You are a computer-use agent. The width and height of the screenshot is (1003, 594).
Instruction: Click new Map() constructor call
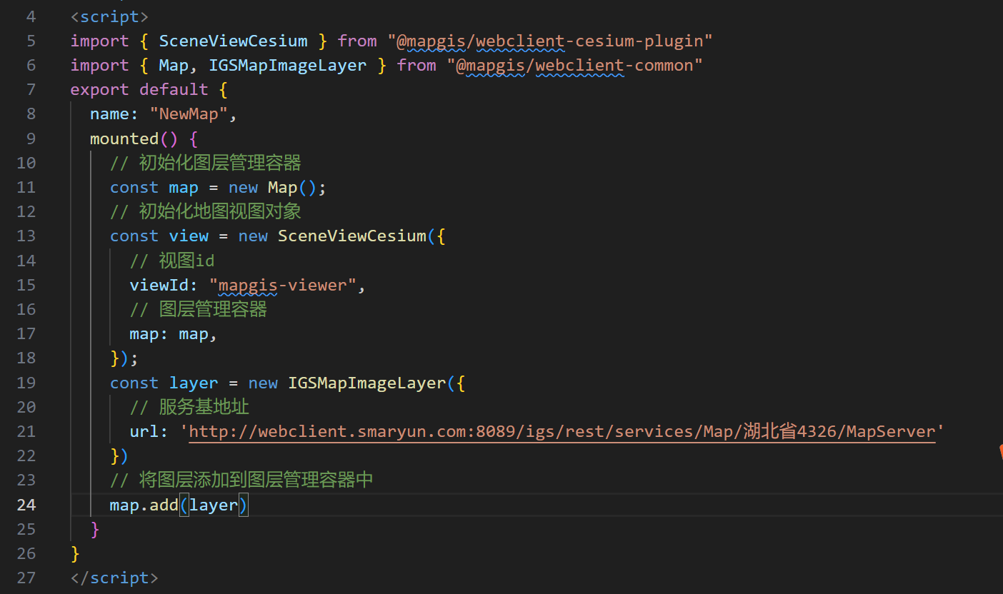click(272, 188)
